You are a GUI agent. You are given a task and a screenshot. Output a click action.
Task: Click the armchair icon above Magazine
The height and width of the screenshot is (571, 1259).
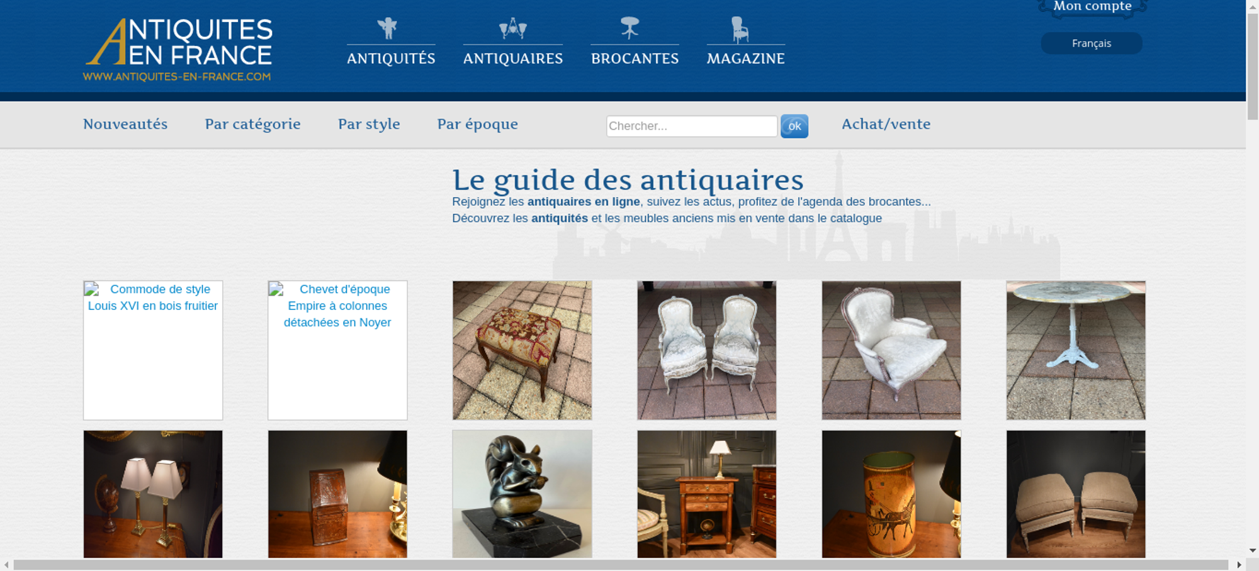point(740,30)
